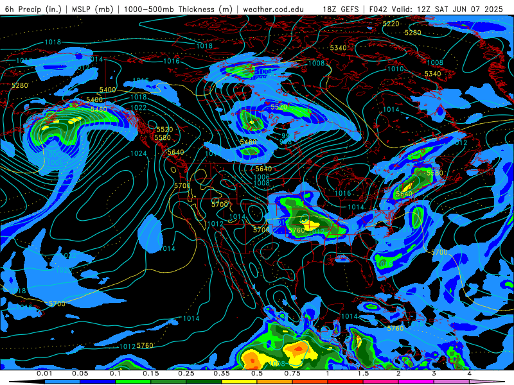Pick the yellow 0.35–0.5 legend swatch
Image resolution: width=514 pixels, height=385 pixels.
click(x=239, y=382)
